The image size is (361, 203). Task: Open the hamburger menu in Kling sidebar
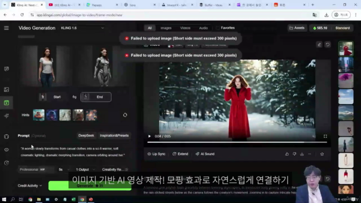pos(6,28)
